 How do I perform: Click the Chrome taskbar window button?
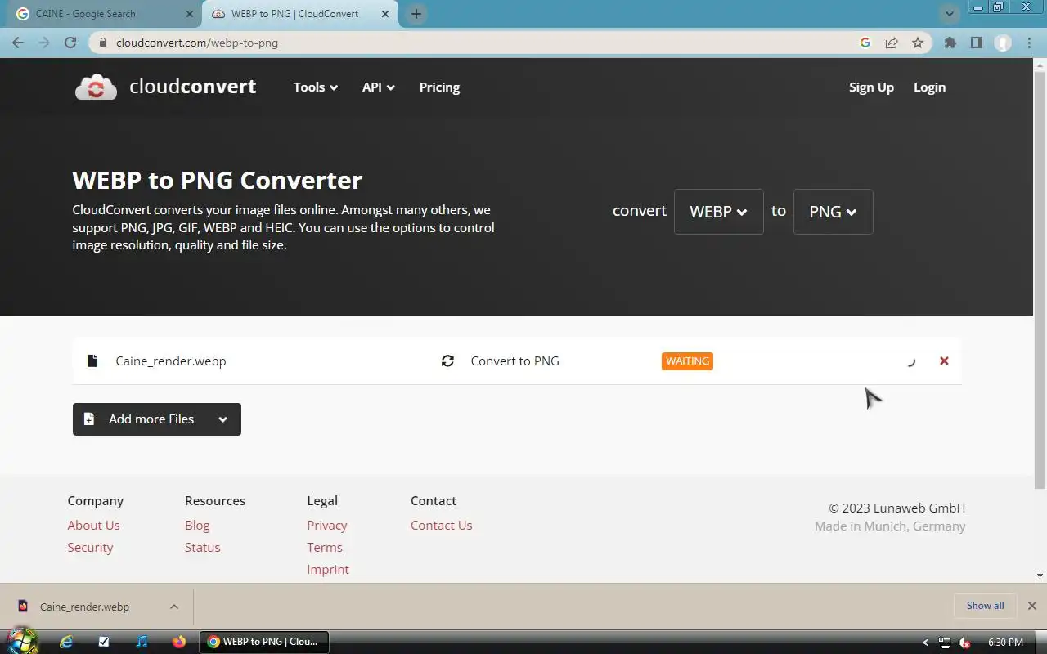click(x=264, y=642)
